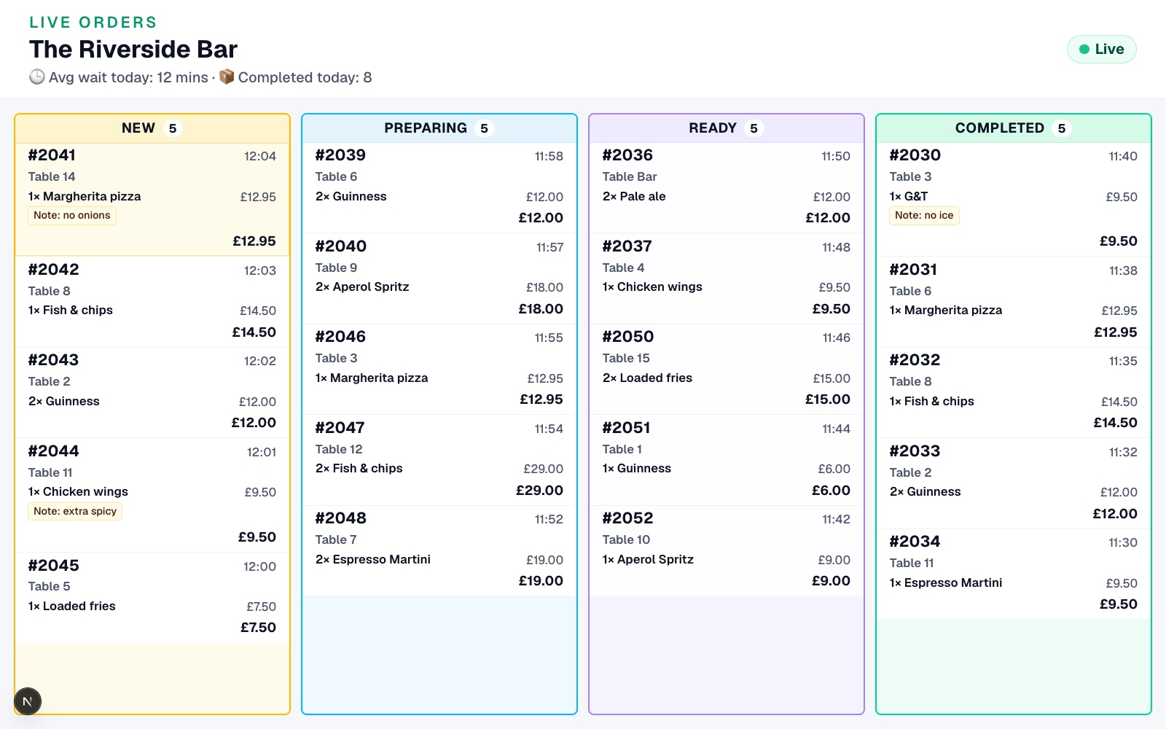Image resolution: width=1166 pixels, height=729 pixels.
Task: Open completed order #2032
Action: (1014, 392)
